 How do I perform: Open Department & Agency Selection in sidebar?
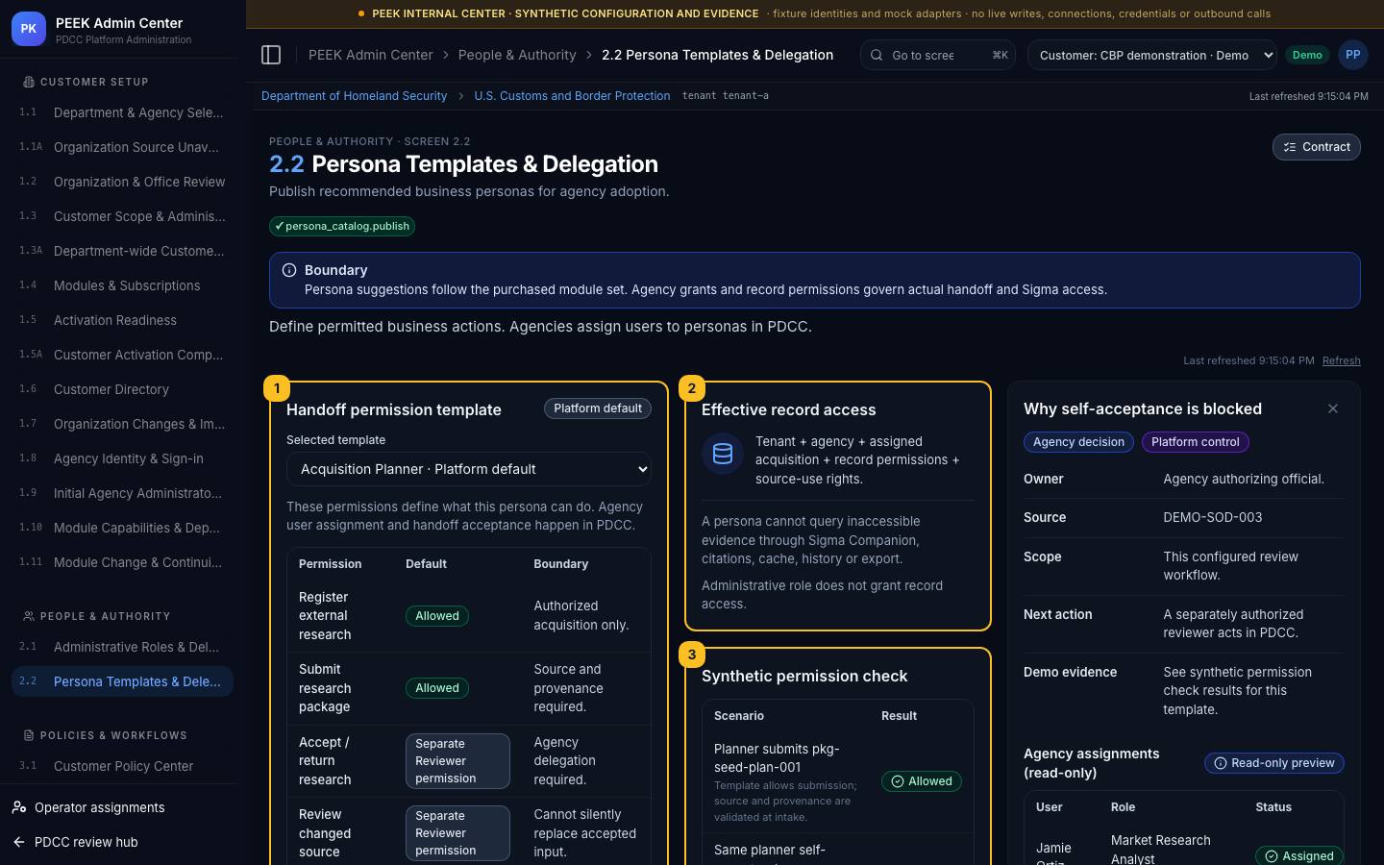pos(122,112)
